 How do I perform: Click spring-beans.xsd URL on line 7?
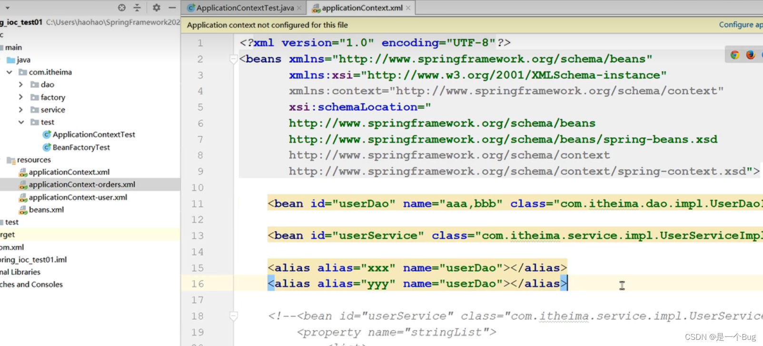coord(503,139)
